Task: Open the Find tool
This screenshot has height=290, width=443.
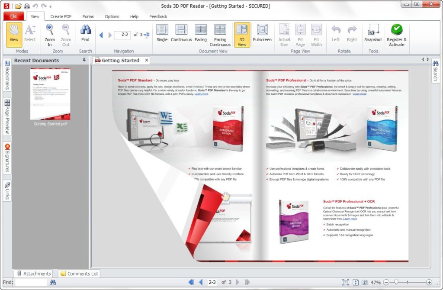Action: coord(85,35)
